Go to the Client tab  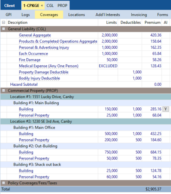pos(9,6)
